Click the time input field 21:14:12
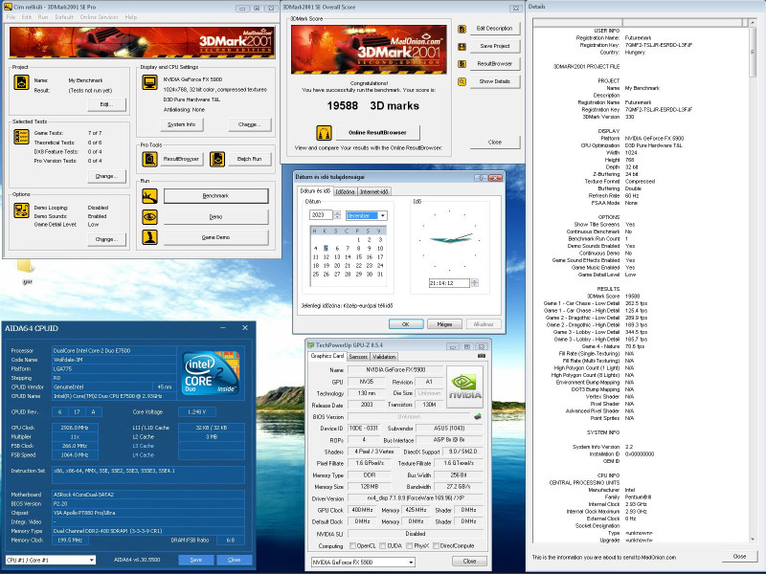Image resolution: width=766 pixels, height=574 pixels. tap(449, 283)
